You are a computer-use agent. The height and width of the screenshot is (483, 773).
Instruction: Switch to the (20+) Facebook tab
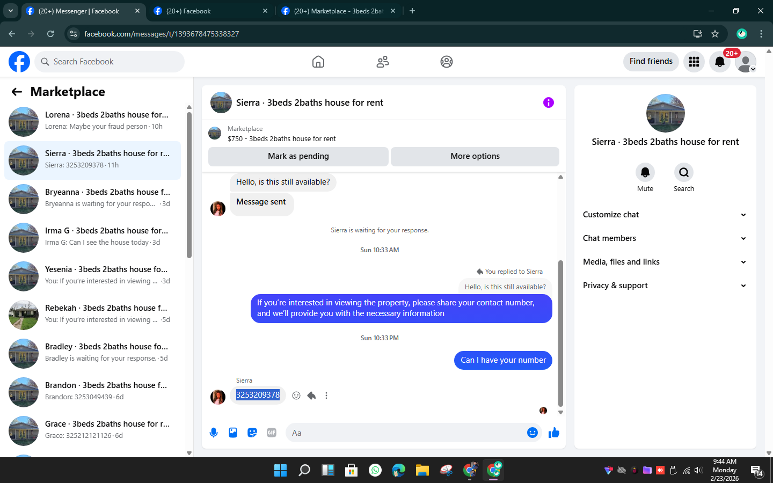(210, 11)
